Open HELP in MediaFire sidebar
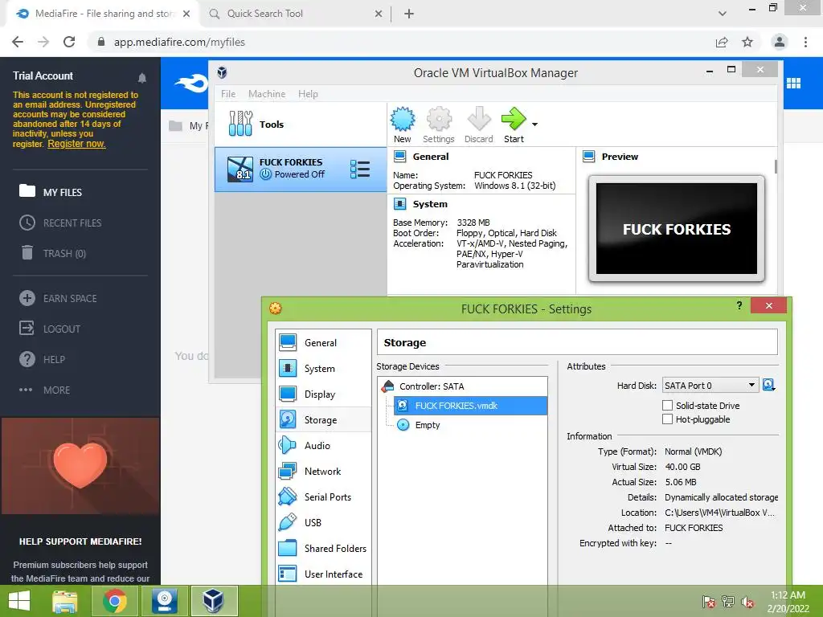 point(42,359)
